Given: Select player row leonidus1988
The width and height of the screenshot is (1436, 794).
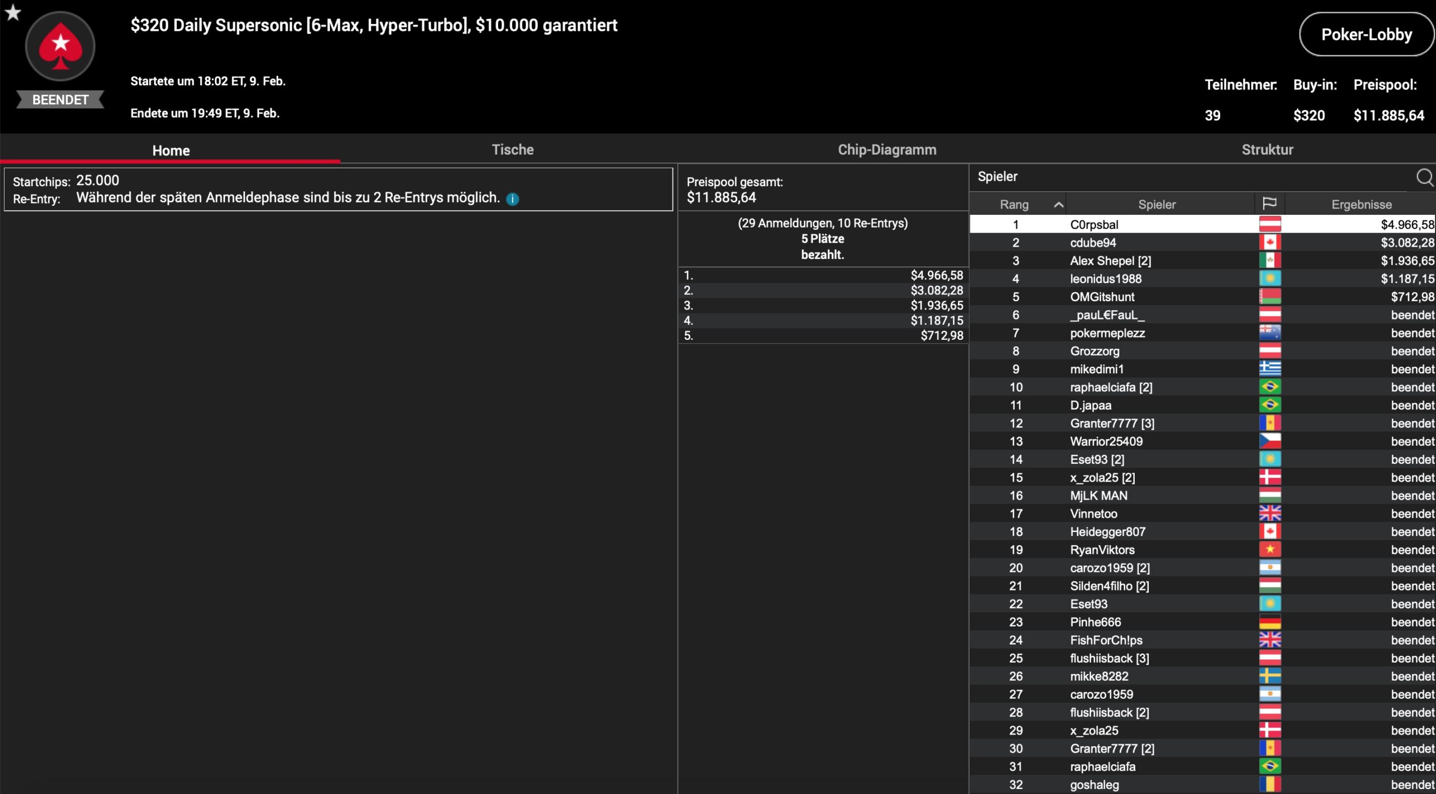Looking at the screenshot, I should click(x=1105, y=279).
